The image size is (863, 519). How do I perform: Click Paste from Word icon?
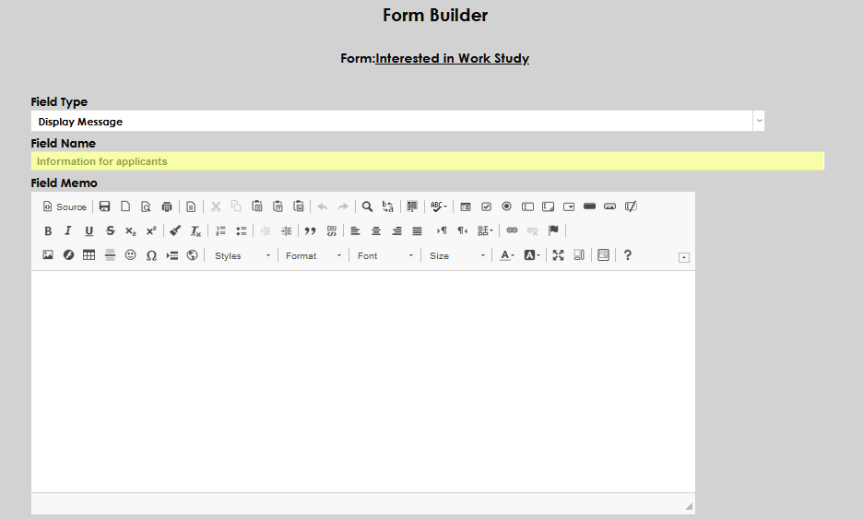point(299,206)
